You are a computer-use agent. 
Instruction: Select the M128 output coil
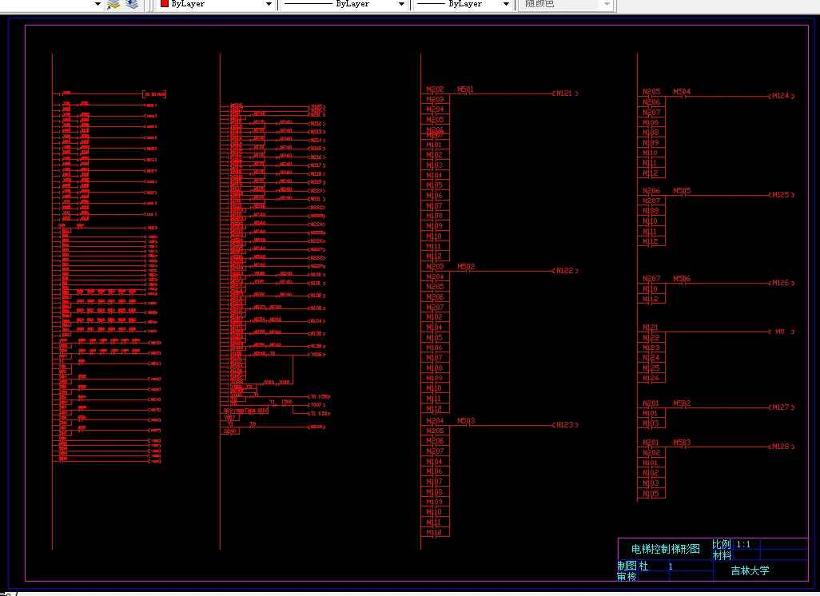(782, 446)
